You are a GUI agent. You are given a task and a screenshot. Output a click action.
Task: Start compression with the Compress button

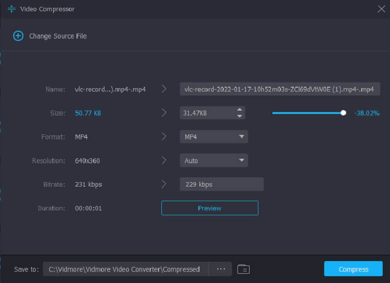tap(353, 269)
